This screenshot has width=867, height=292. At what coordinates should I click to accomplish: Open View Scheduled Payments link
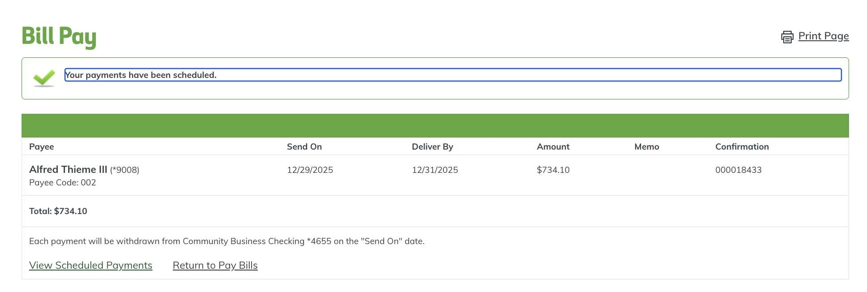91,265
